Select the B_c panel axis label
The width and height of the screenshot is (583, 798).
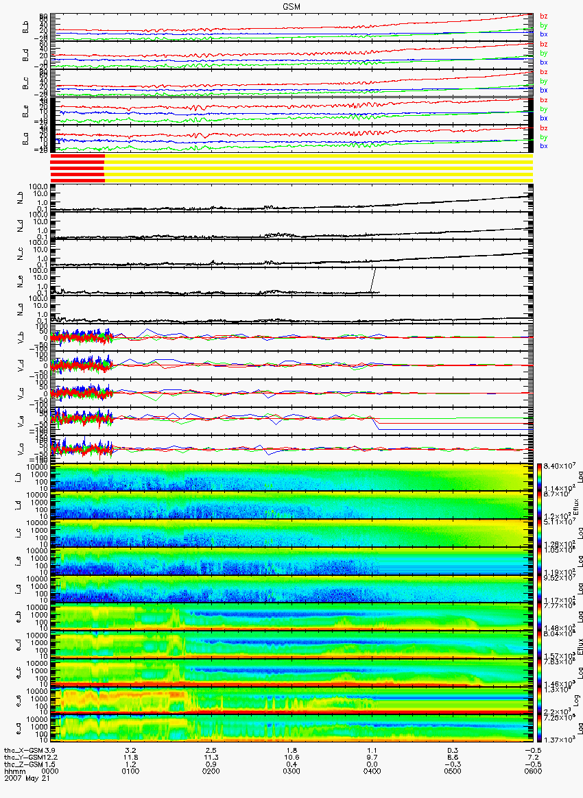click(x=25, y=83)
